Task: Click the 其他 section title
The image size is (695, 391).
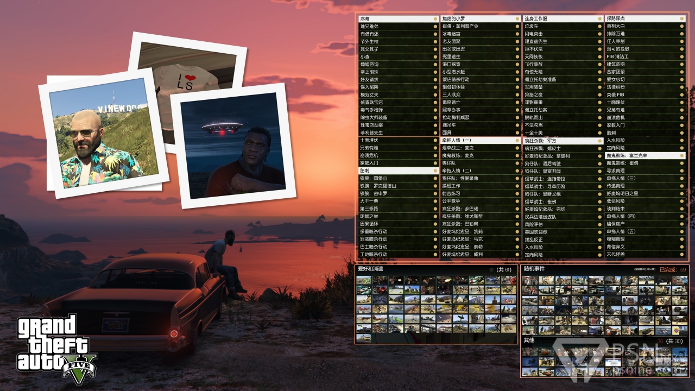Action: [x=529, y=340]
